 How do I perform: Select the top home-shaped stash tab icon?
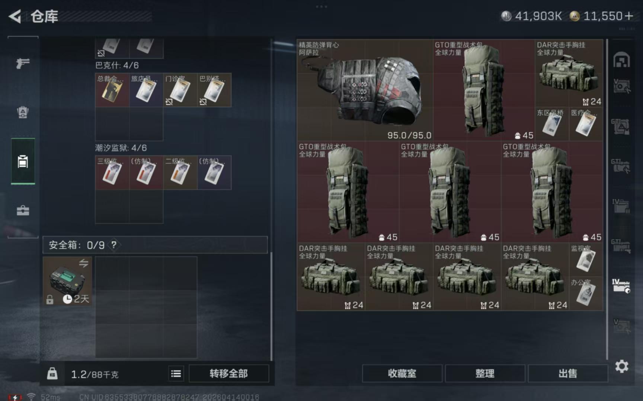(621, 60)
